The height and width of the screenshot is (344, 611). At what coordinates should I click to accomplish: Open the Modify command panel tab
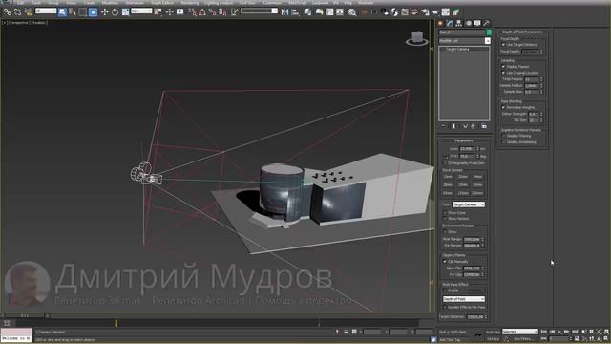coord(450,23)
